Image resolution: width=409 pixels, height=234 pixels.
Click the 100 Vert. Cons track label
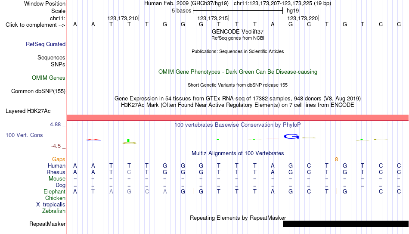pyautogui.click(x=24, y=135)
